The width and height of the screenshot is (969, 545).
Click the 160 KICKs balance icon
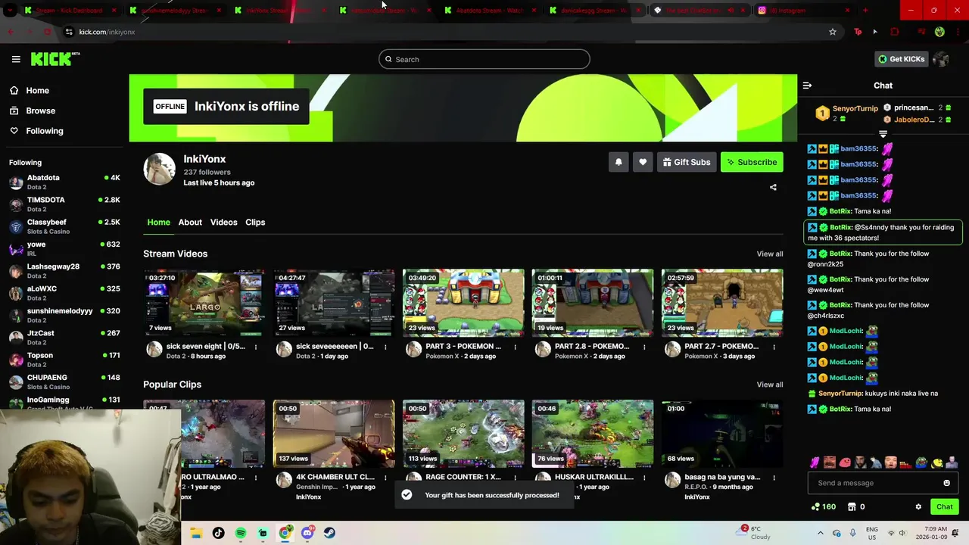pos(823,507)
